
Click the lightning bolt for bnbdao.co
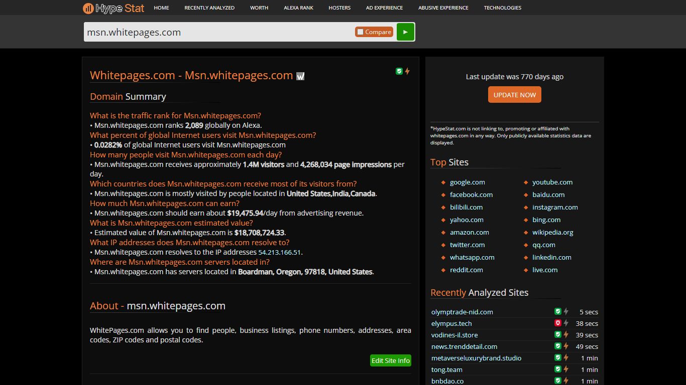pyautogui.click(x=566, y=380)
